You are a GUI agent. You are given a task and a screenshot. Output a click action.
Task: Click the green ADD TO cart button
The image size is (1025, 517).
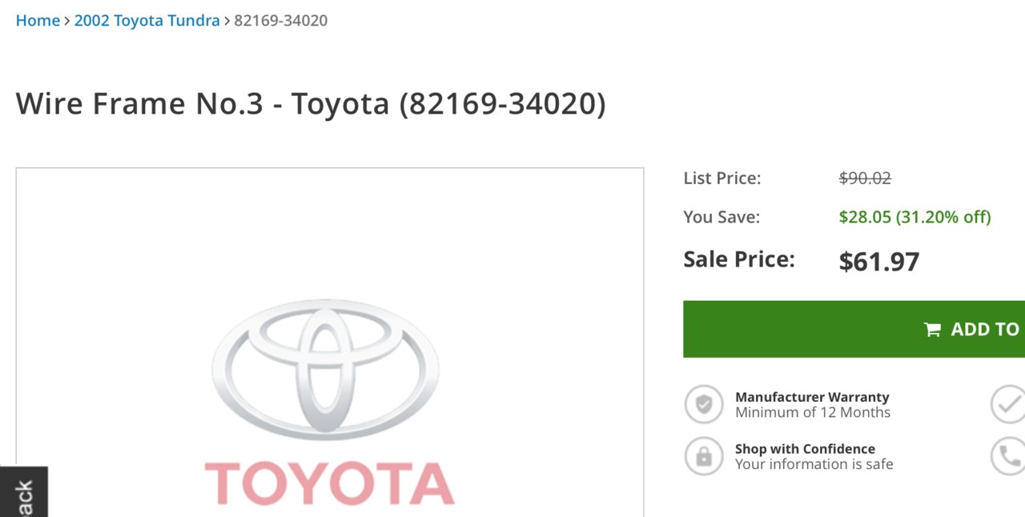(854, 329)
